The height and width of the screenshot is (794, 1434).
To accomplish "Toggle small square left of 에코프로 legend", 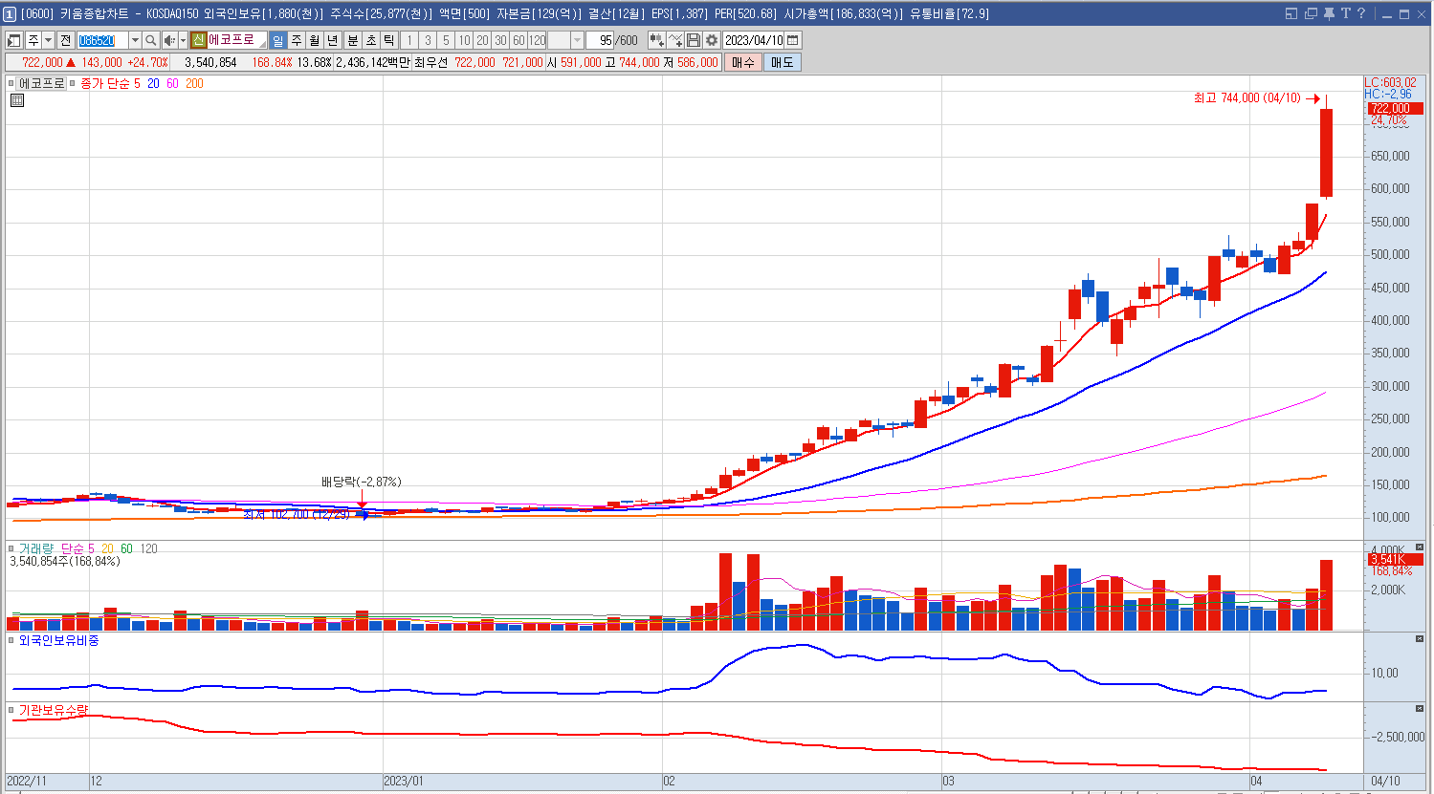I will (x=11, y=83).
